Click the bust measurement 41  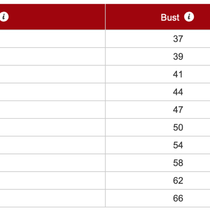[x=178, y=74]
